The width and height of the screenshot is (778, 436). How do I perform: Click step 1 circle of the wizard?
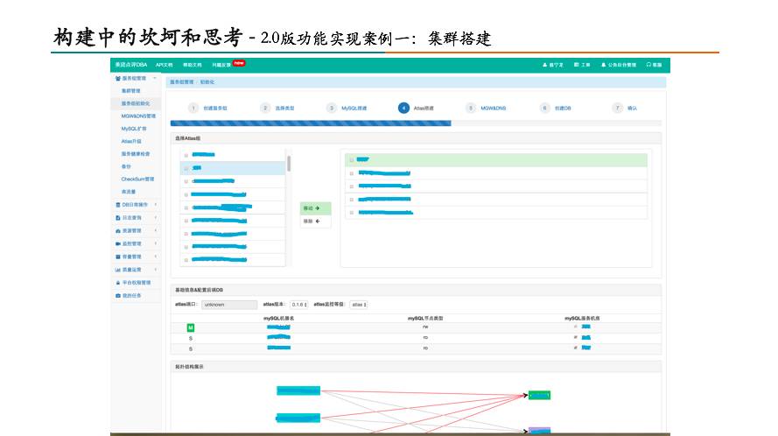(193, 108)
